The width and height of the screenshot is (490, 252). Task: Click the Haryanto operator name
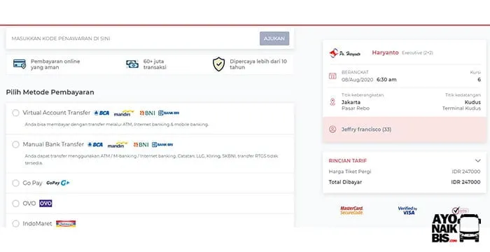click(385, 52)
